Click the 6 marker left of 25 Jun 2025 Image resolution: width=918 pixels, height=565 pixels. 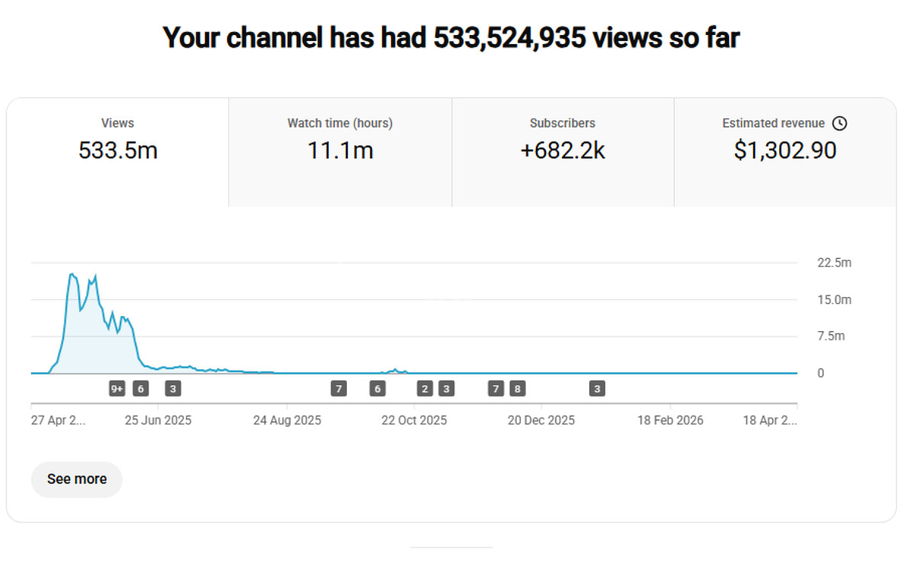coord(140,389)
